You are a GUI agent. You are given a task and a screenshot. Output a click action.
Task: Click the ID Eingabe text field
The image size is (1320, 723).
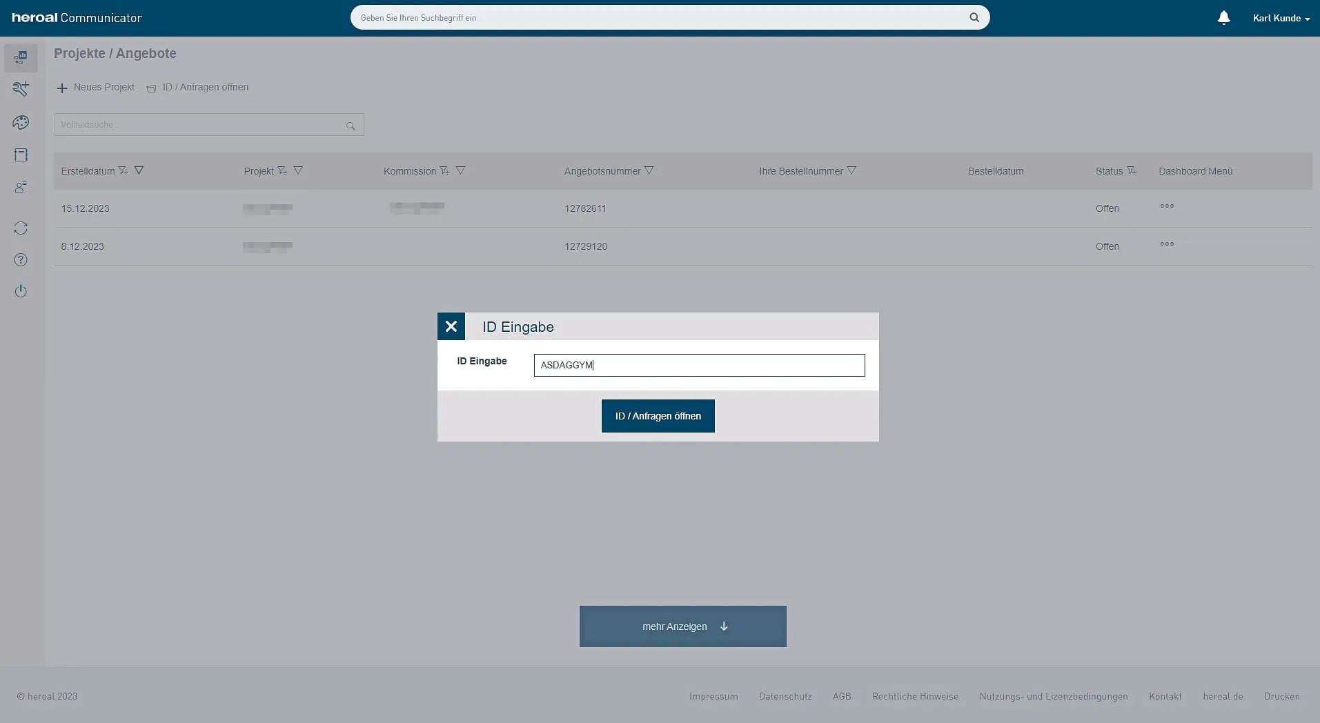[x=698, y=365]
